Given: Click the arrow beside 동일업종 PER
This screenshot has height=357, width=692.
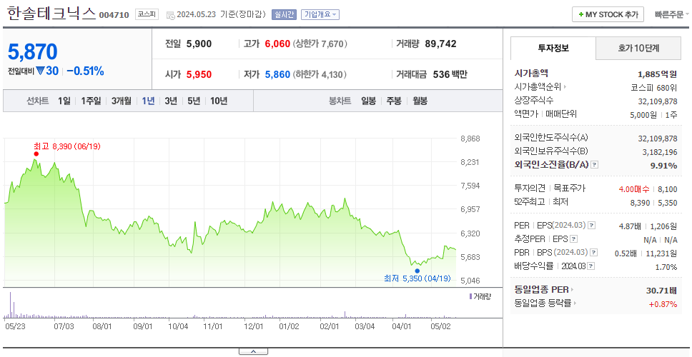Looking at the screenshot, I should [x=573, y=290].
